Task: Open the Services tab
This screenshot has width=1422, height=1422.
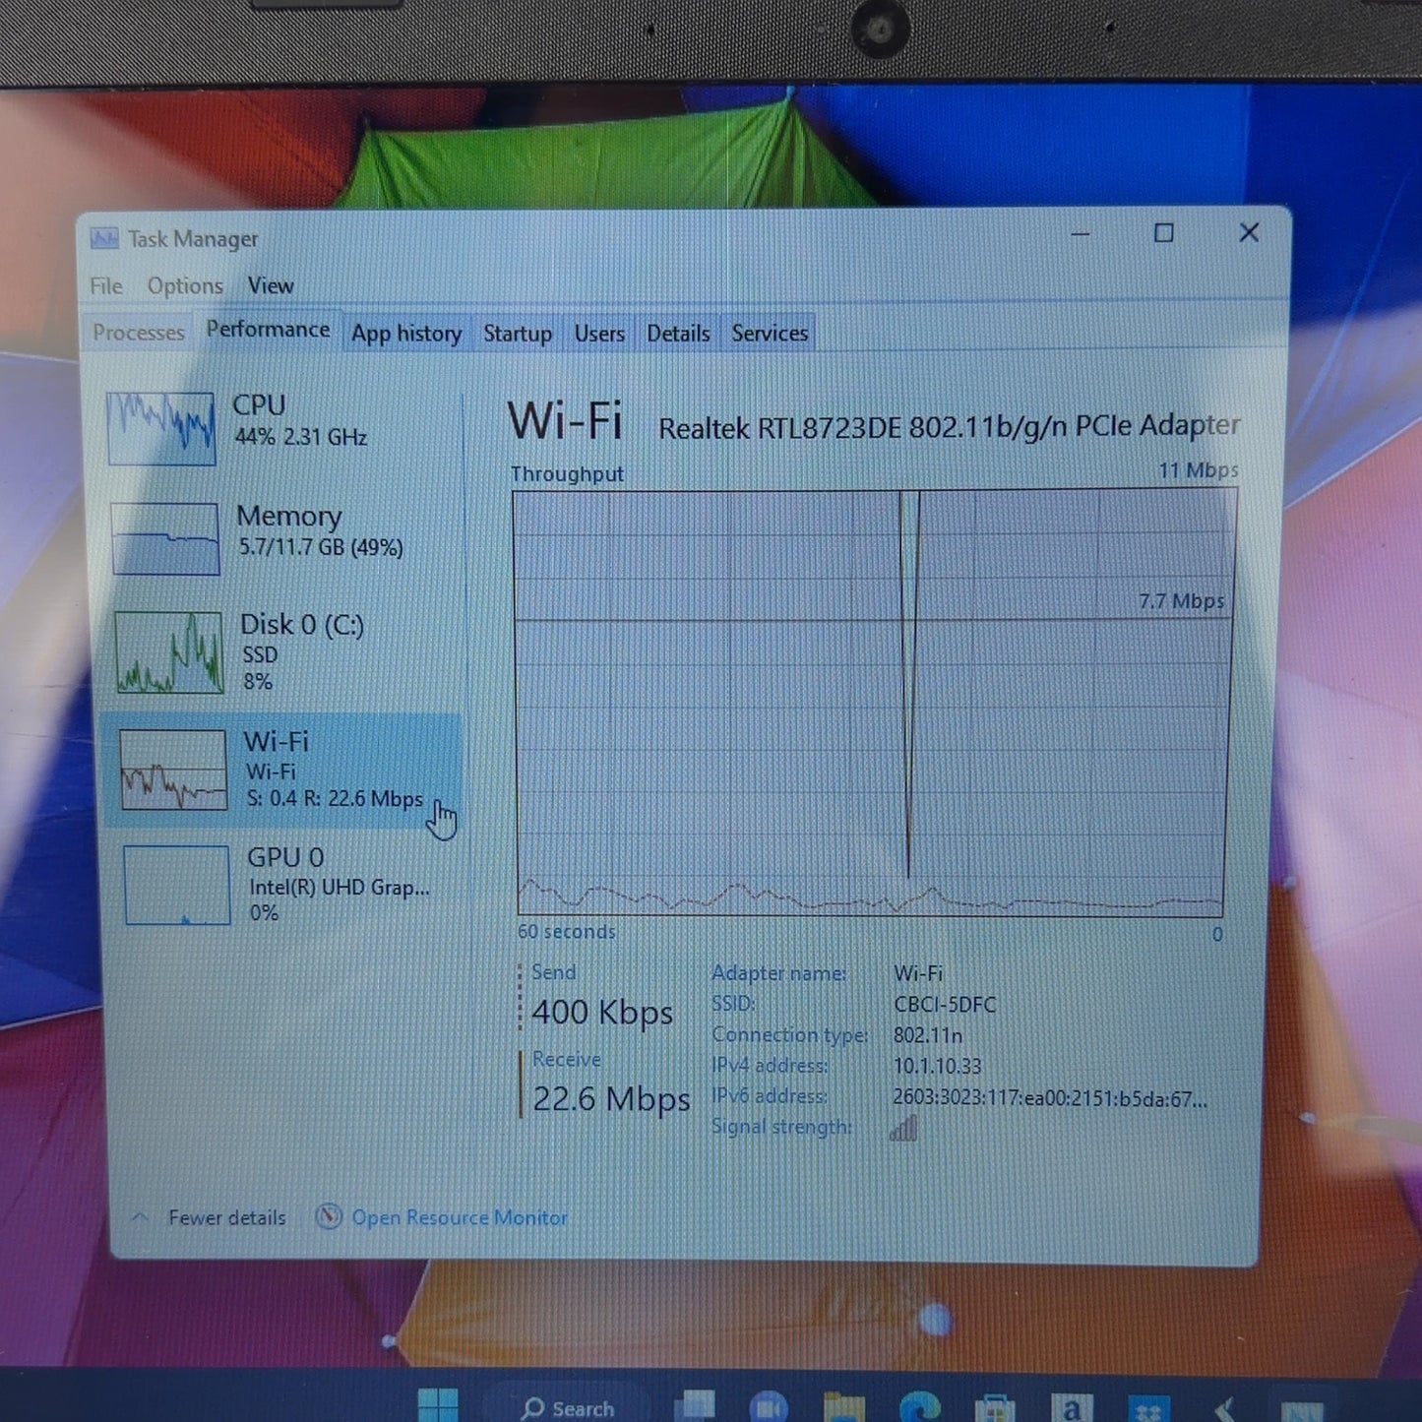Action: tap(770, 334)
